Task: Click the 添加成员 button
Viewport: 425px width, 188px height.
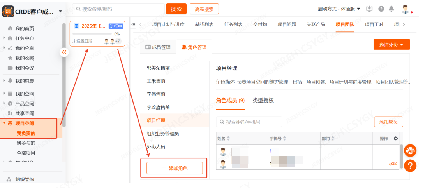Action: click(388, 122)
